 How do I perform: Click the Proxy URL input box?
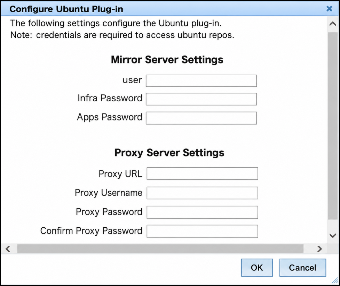click(x=202, y=174)
